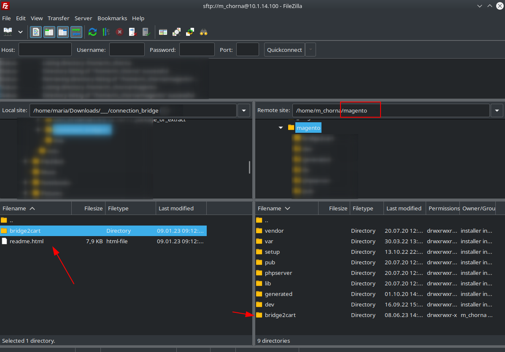
Task: Sort remote files by Last modified
Action: coord(405,208)
